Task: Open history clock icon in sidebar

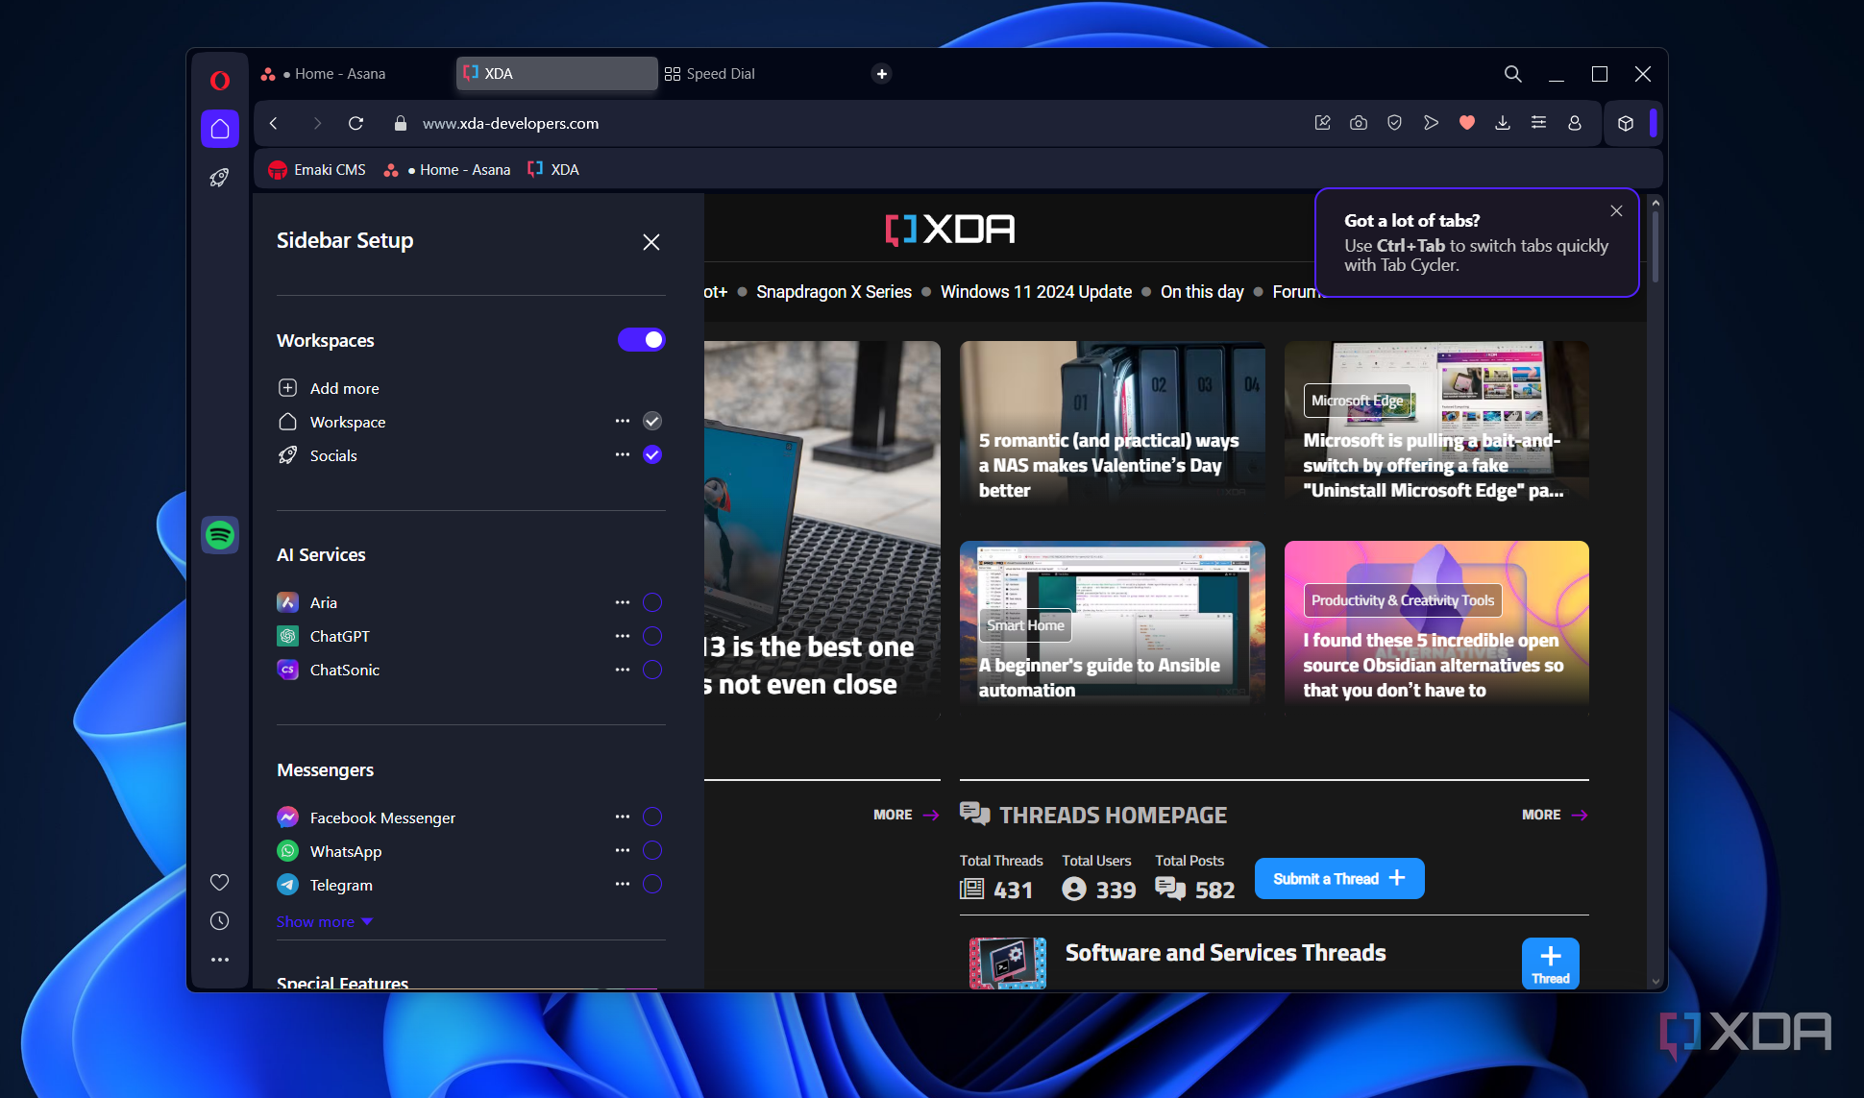Action: click(220, 921)
